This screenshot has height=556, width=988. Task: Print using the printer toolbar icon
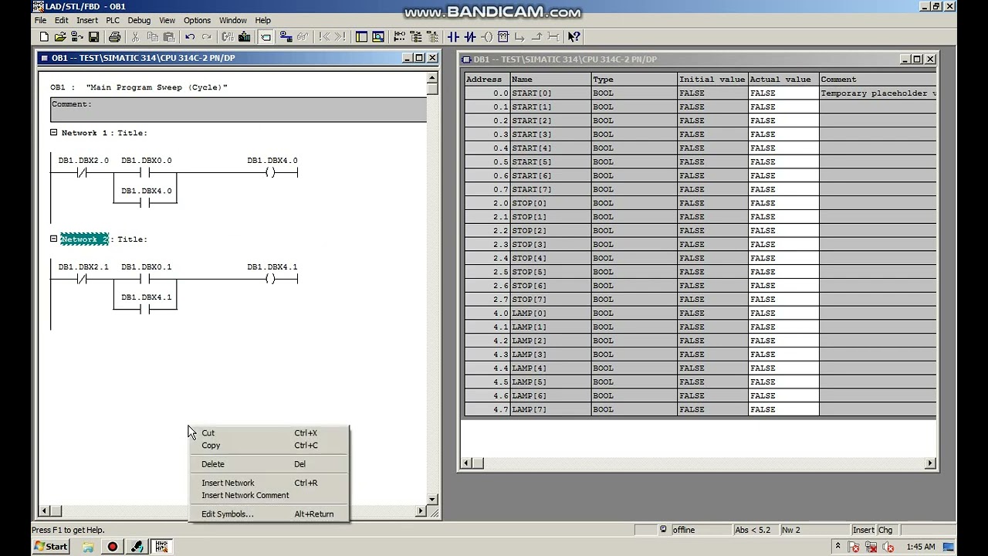(x=114, y=37)
